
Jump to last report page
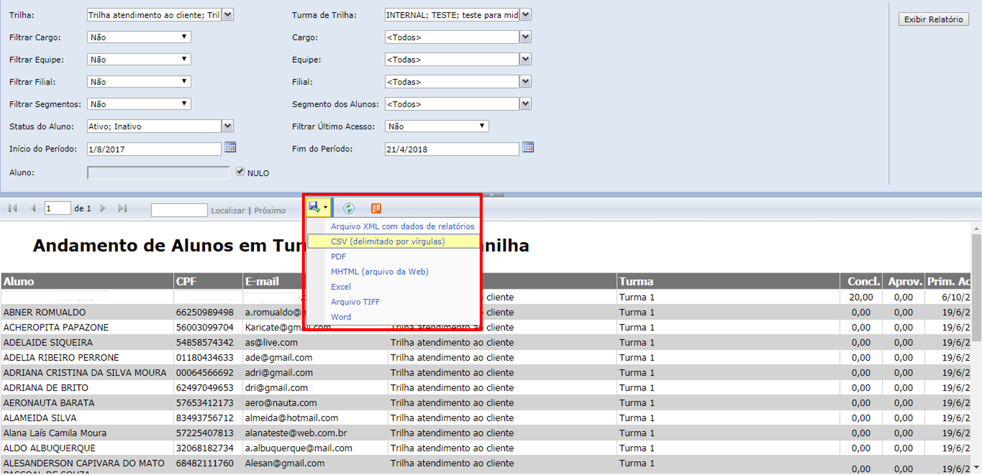pos(123,209)
